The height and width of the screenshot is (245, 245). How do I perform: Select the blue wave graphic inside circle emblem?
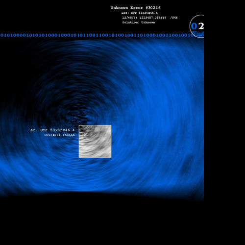198,34
